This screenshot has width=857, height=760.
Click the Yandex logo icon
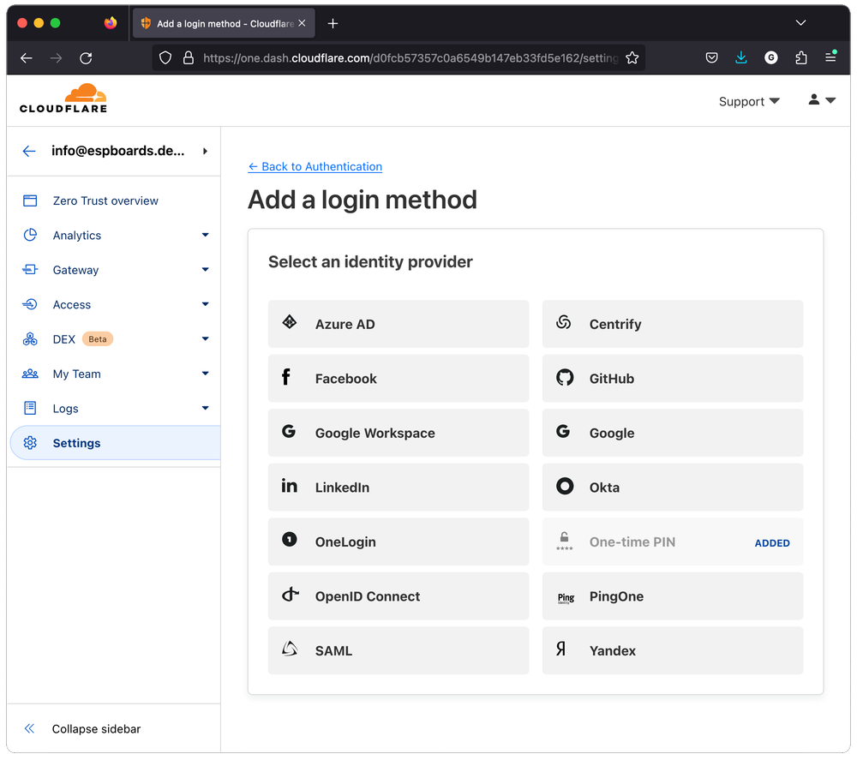[561, 650]
